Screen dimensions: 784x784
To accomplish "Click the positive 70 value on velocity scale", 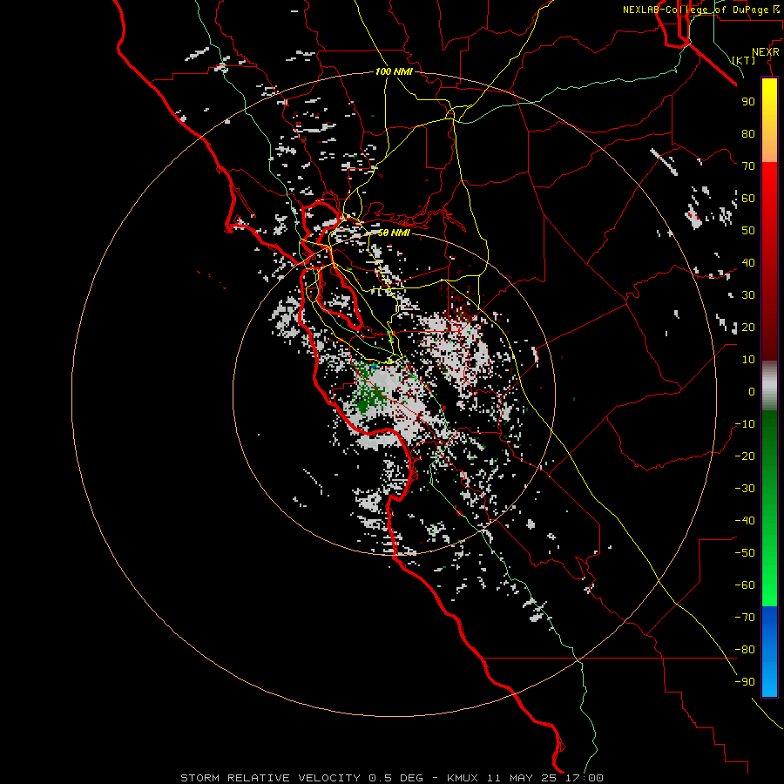I will pos(748,166).
